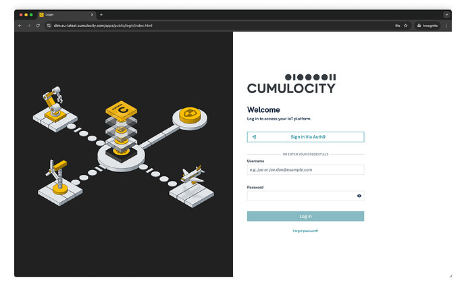466x295 pixels.
Task: Expand the tab search dropdown arrow
Action: point(446,15)
